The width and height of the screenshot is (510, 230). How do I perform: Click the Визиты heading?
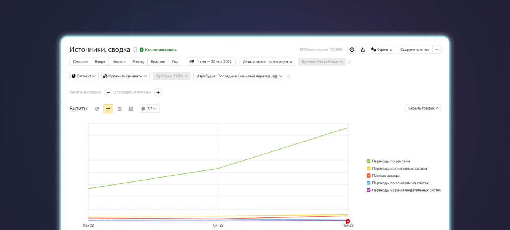[78, 109]
